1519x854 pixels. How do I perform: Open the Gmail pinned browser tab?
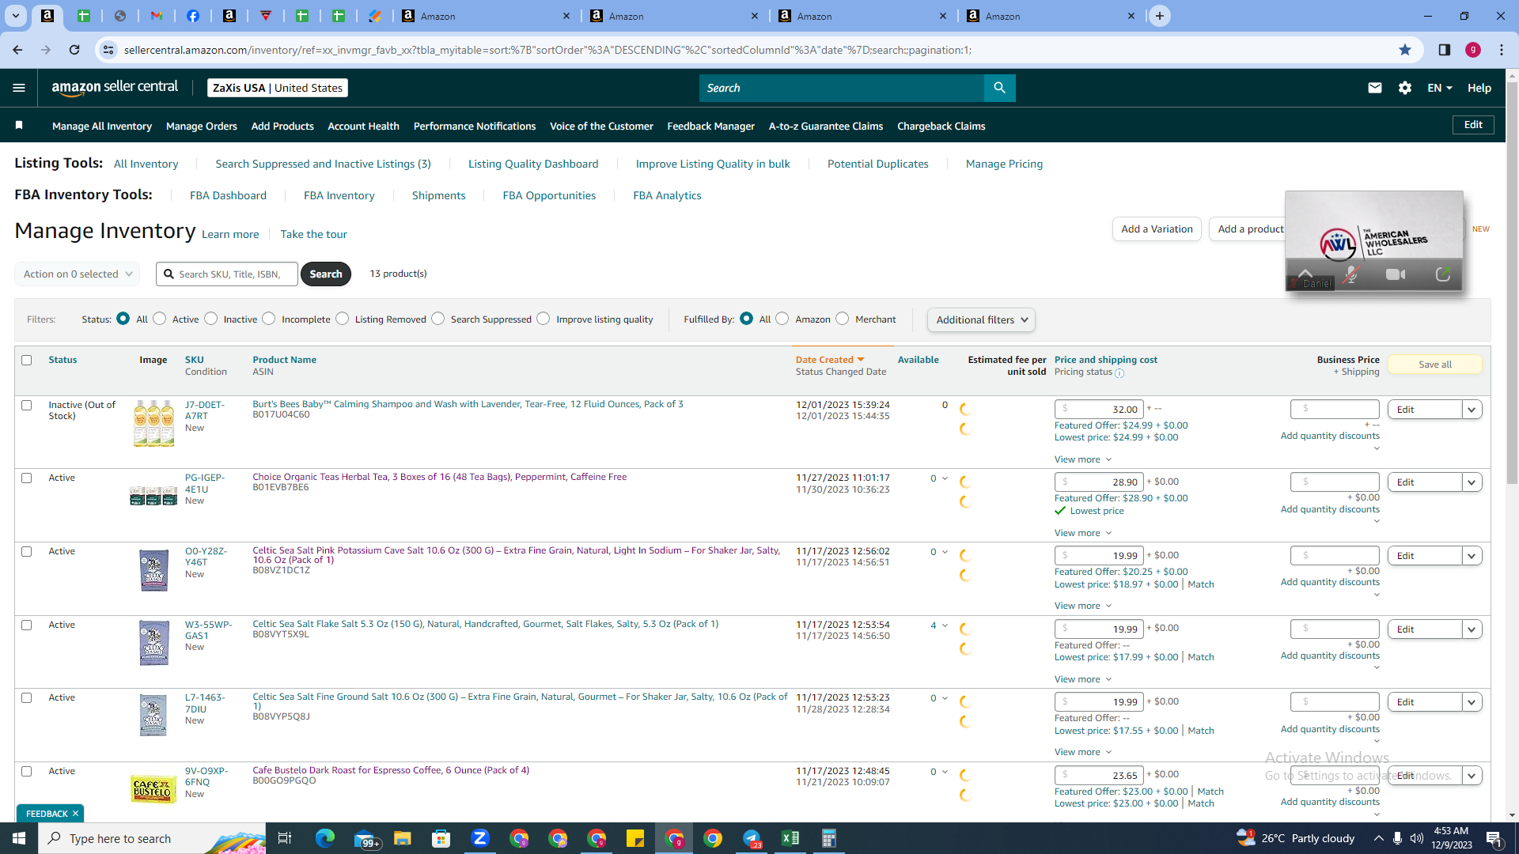click(157, 16)
